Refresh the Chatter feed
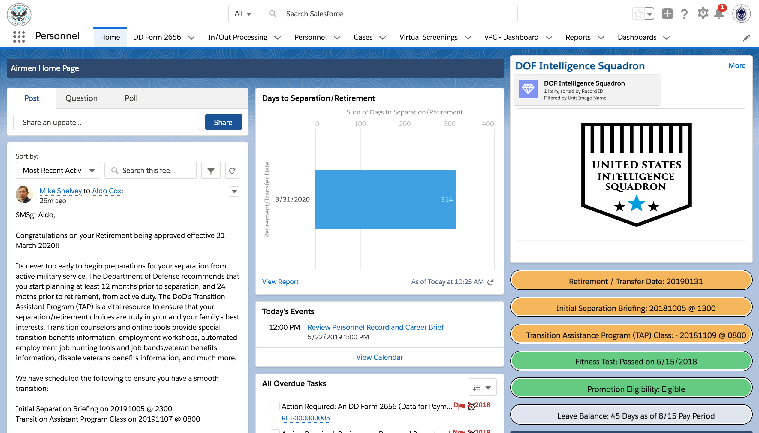The image size is (759, 433). [232, 171]
